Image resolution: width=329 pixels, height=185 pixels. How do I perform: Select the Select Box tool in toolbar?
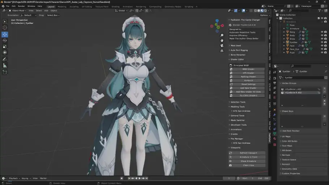coord(5,22)
